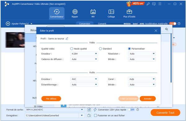
Task: Click the Annuler button
Action: (148, 99)
